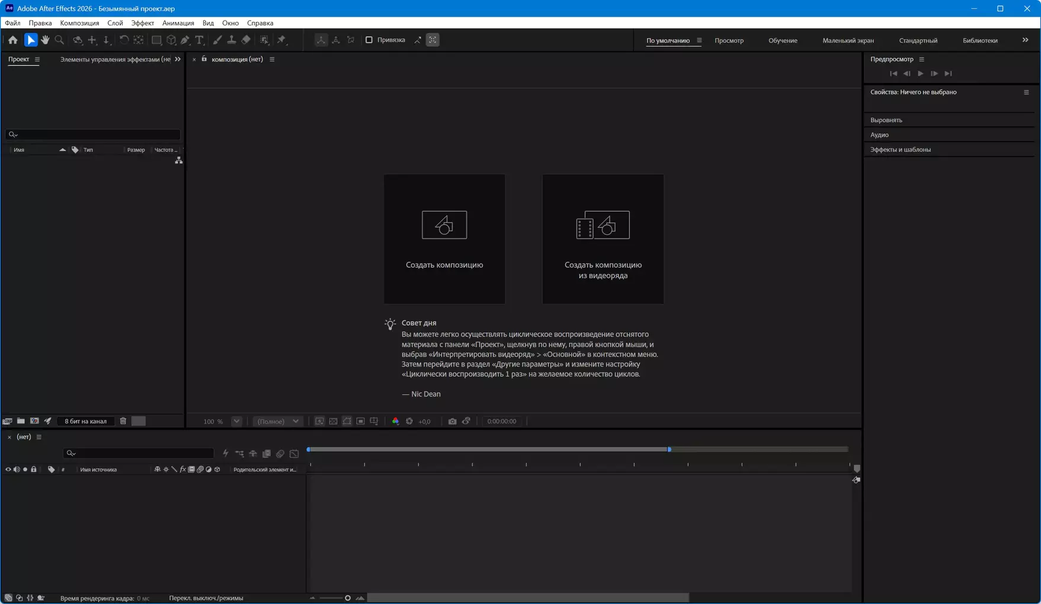Open the (Полное) resolution dropdown
Image resolution: width=1041 pixels, height=604 pixels.
click(x=278, y=421)
